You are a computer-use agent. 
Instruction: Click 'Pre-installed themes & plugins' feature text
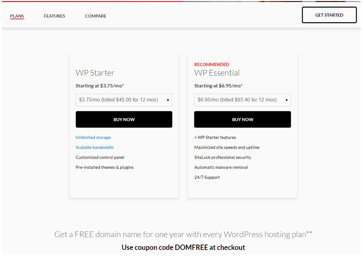click(104, 167)
